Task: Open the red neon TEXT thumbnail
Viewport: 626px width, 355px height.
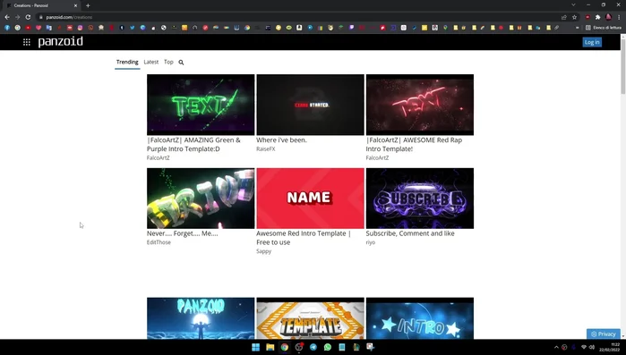Action: (x=420, y=105)
